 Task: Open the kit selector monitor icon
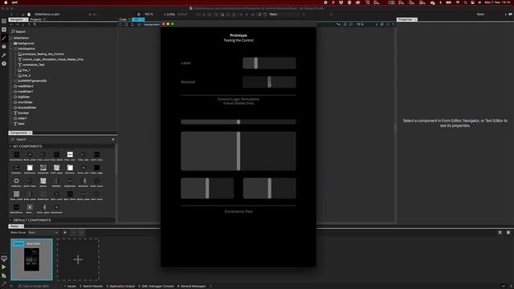tap(4, 258)
